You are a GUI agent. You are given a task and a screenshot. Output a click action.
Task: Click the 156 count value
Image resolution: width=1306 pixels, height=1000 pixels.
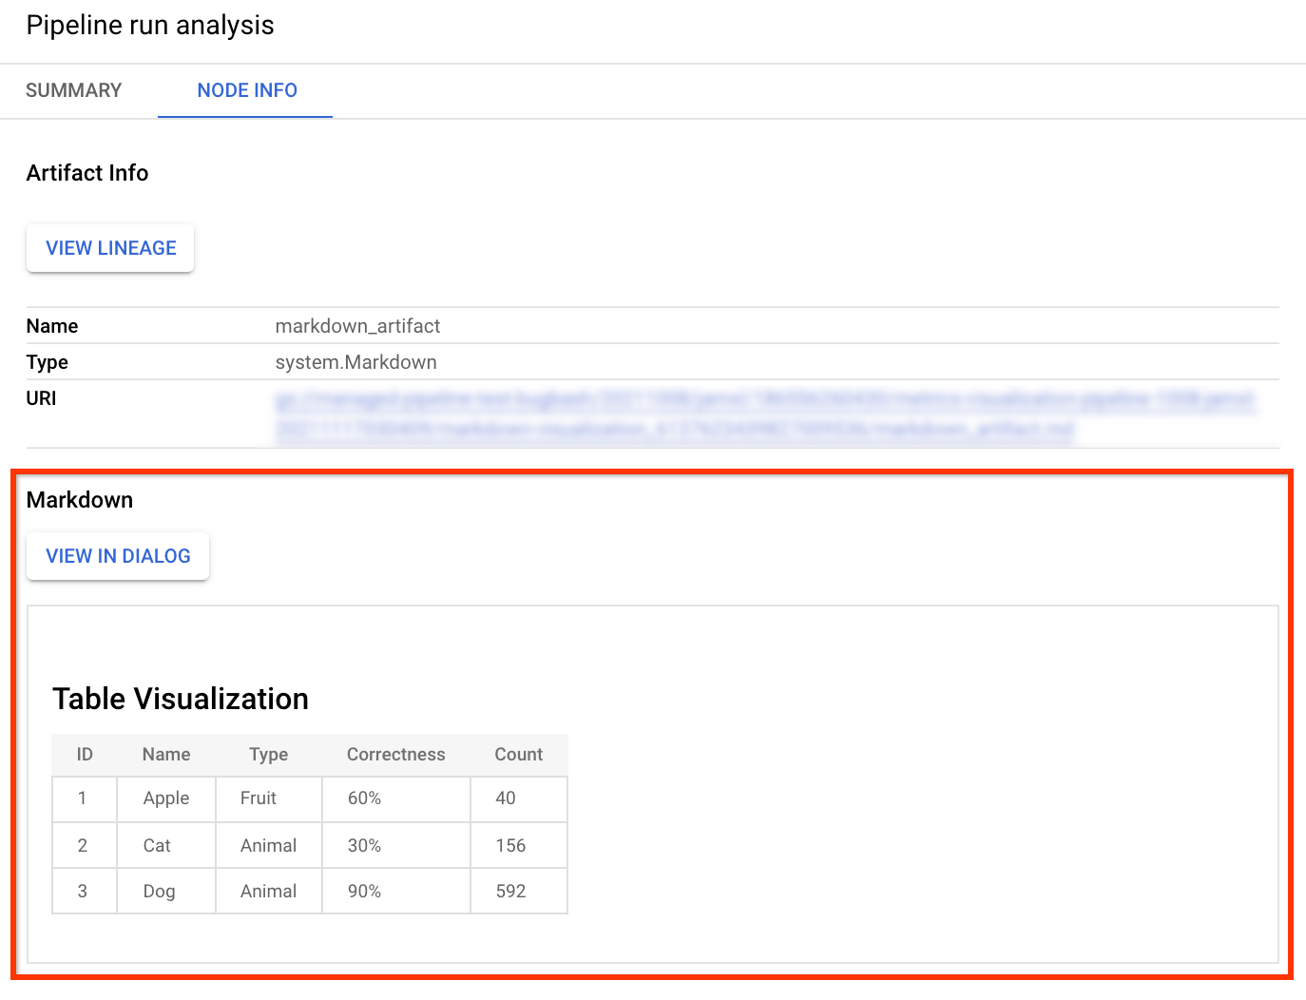click(510, 846)
